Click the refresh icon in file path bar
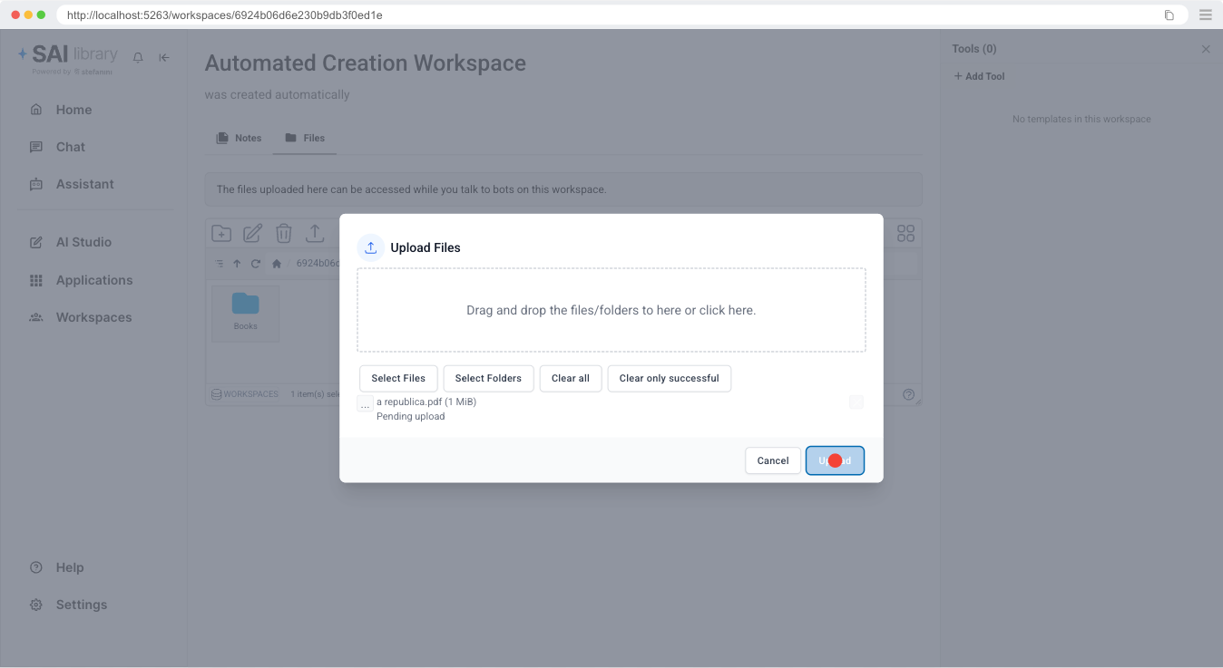 click(256, 264)
